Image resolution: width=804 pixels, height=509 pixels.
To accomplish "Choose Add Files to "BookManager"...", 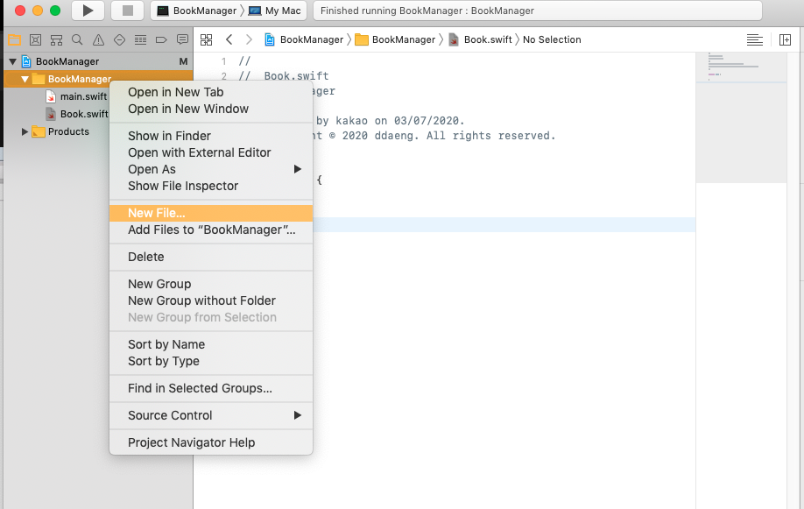I will (211, 230).
